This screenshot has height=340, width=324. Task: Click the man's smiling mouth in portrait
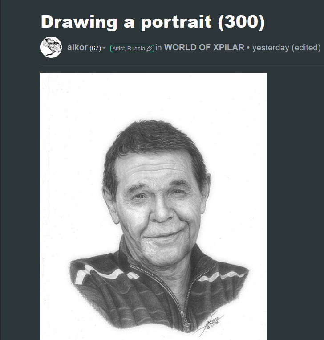[163, 235]
